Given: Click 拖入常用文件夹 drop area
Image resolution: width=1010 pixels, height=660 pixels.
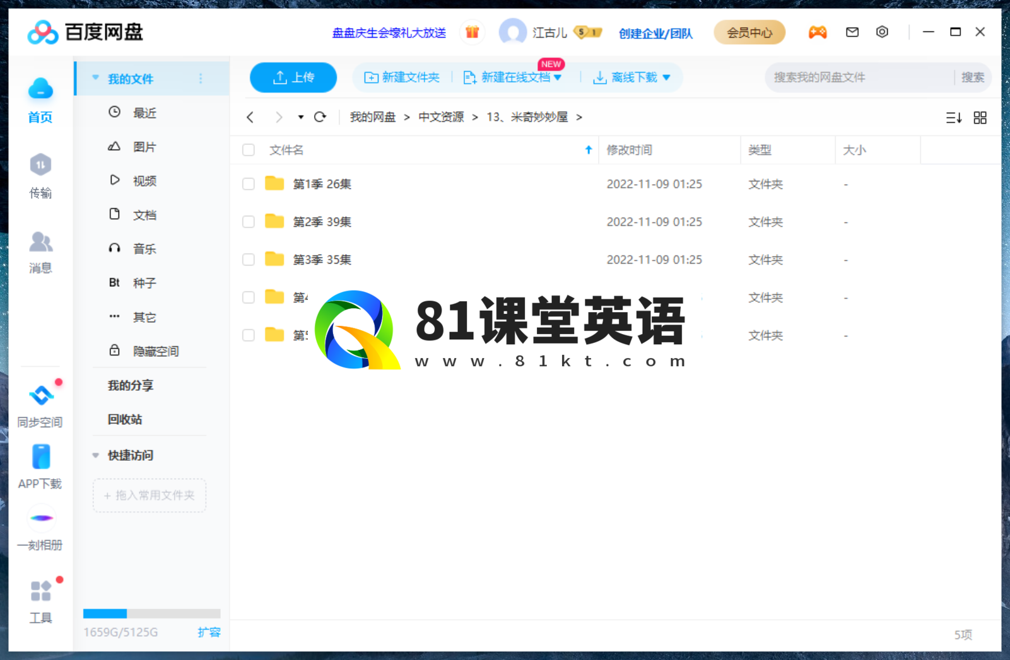Looking at the screenshot, I should pos(150,495).
